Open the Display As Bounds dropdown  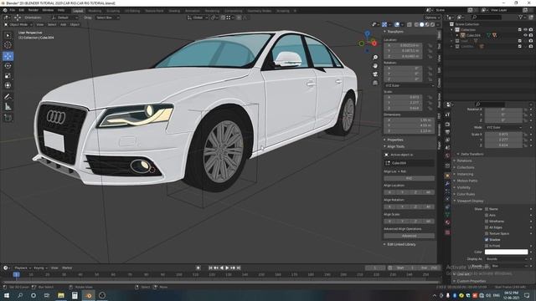506,259
